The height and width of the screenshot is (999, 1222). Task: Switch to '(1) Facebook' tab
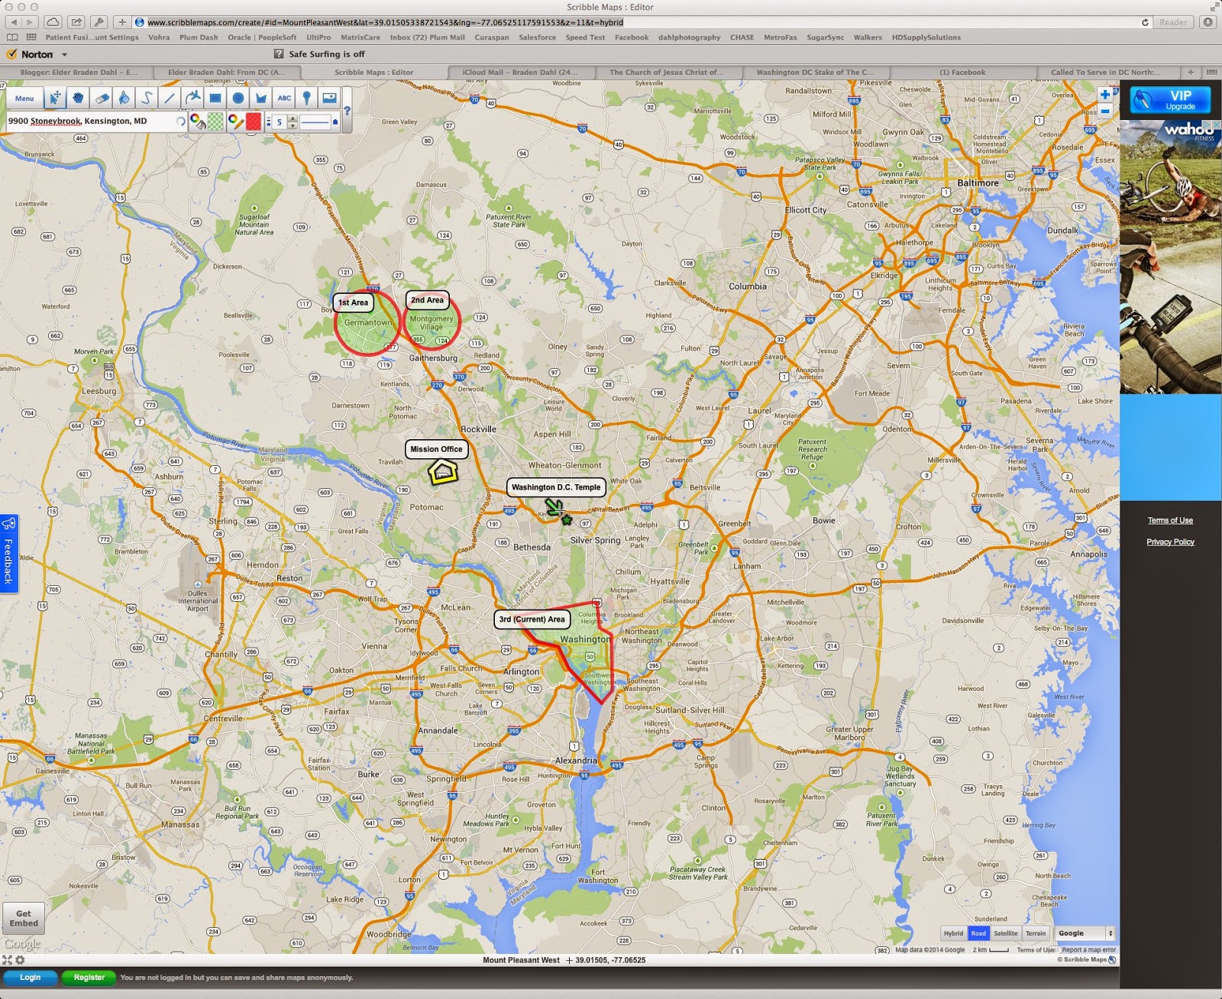tap(962, 73)
